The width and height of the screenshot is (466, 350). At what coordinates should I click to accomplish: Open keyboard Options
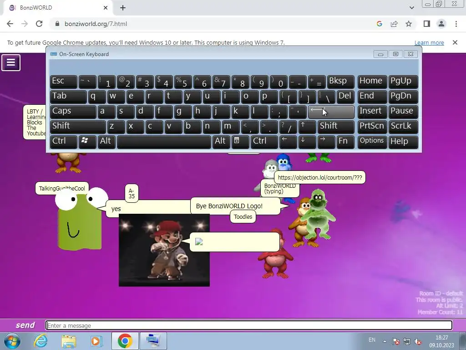pyautogui.click(x=372, y=141)
